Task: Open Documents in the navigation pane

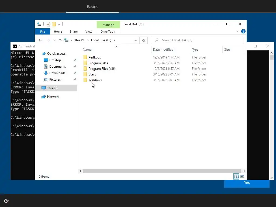Action: pyautogui.click(x=57, y=67)
